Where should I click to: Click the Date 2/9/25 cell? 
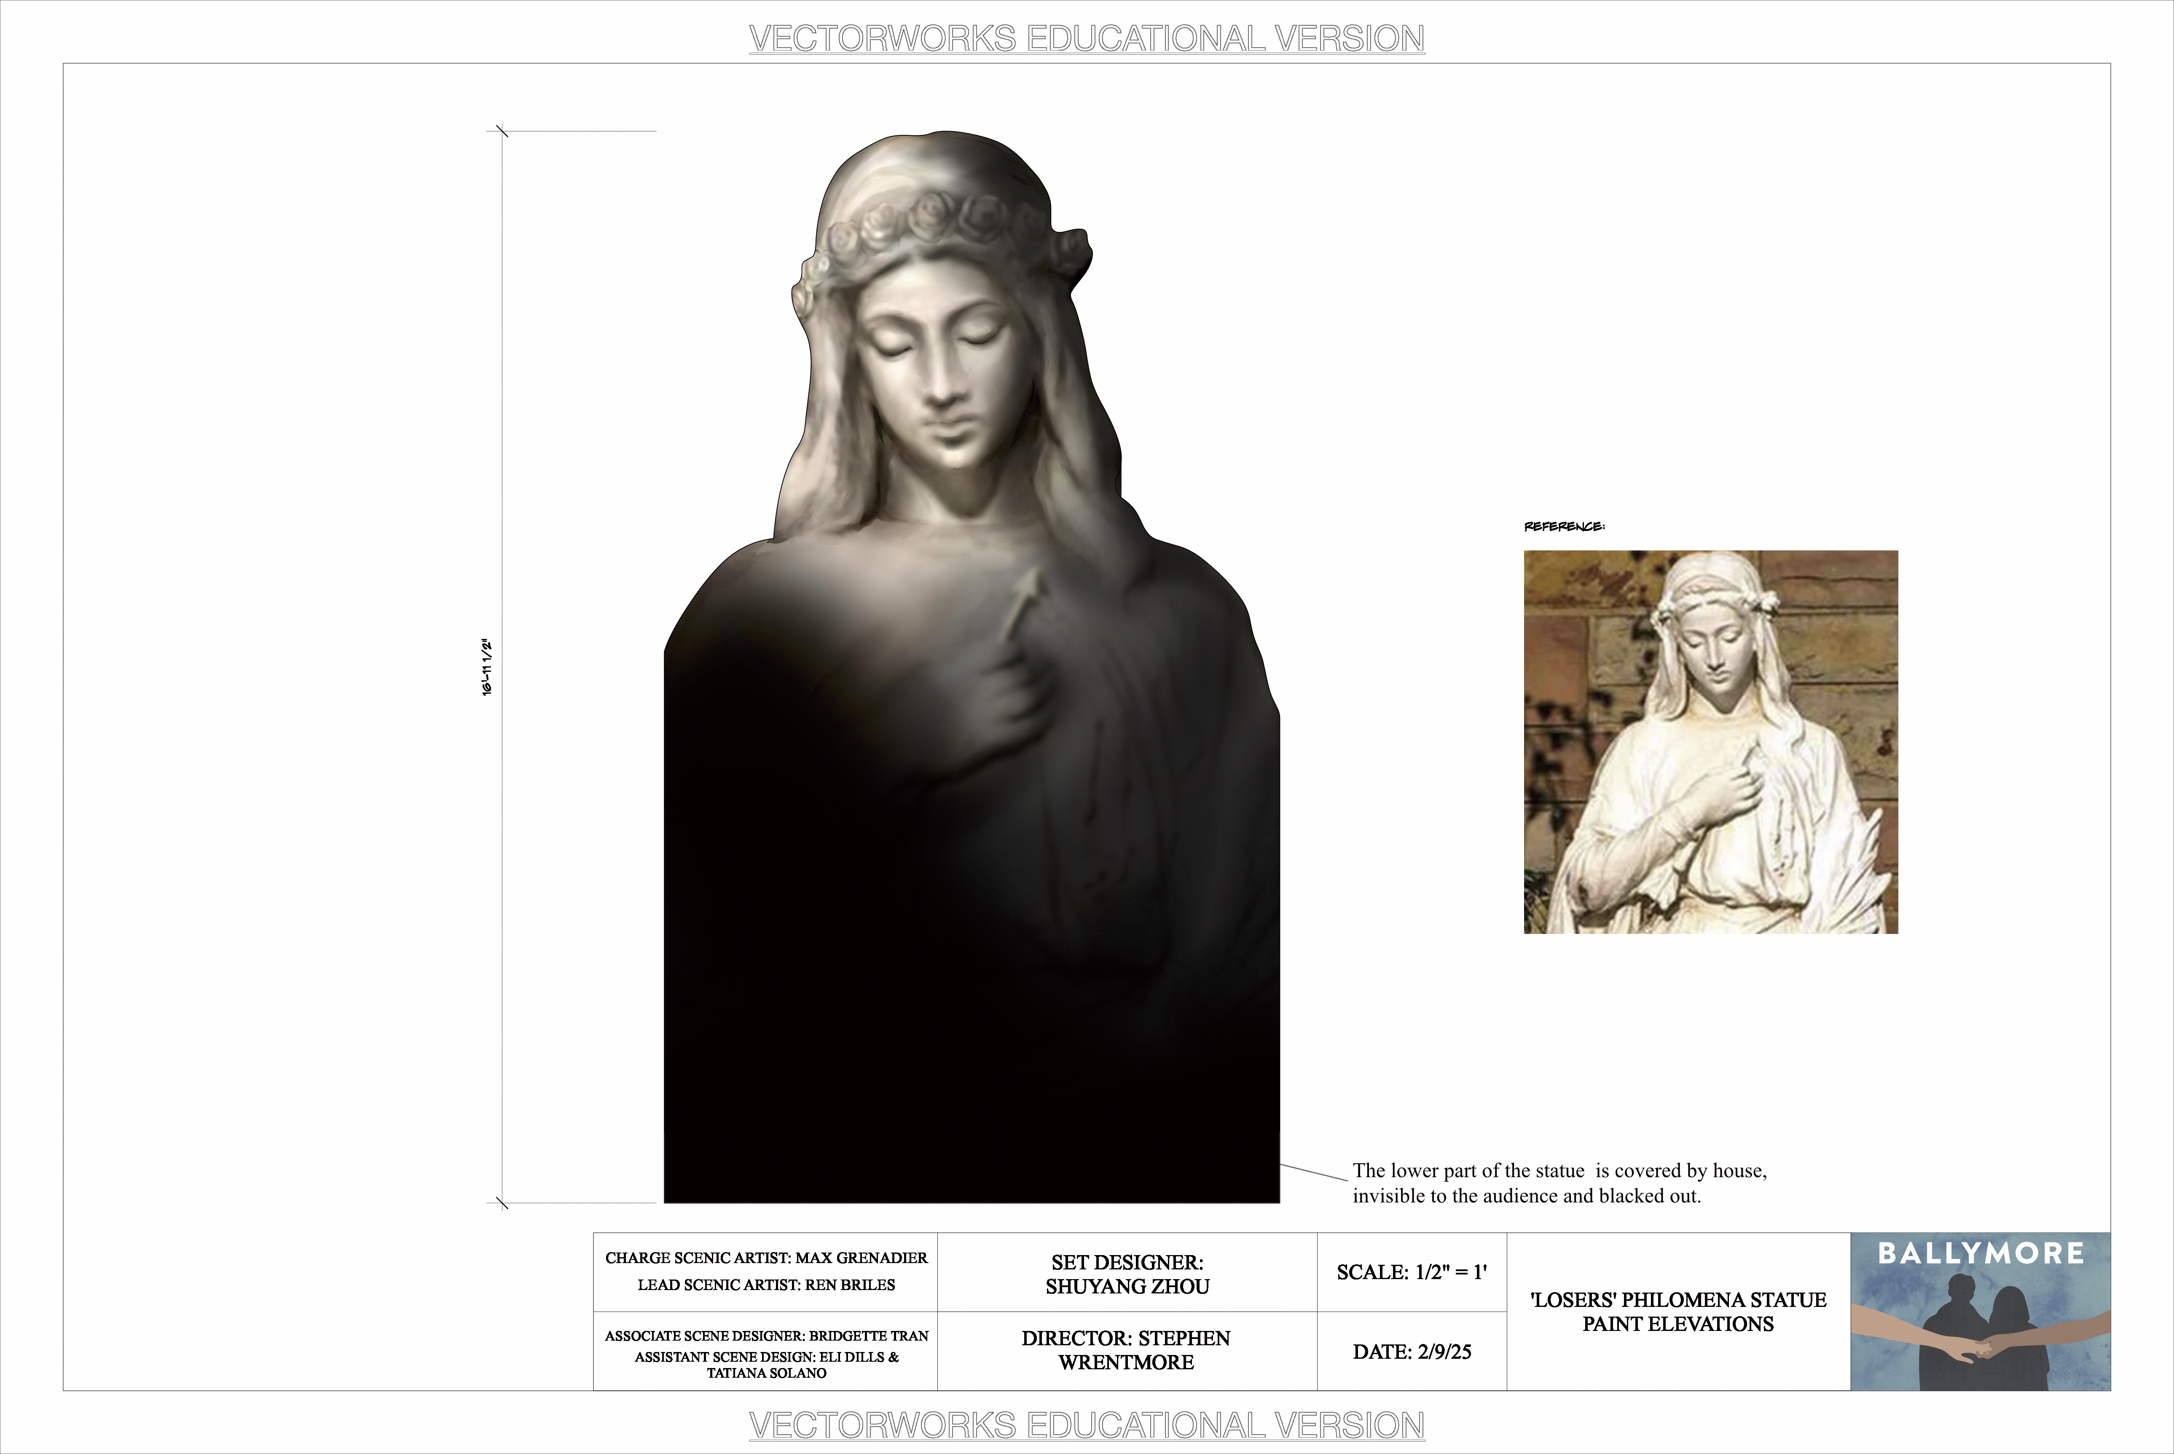click(1411, 1352)
